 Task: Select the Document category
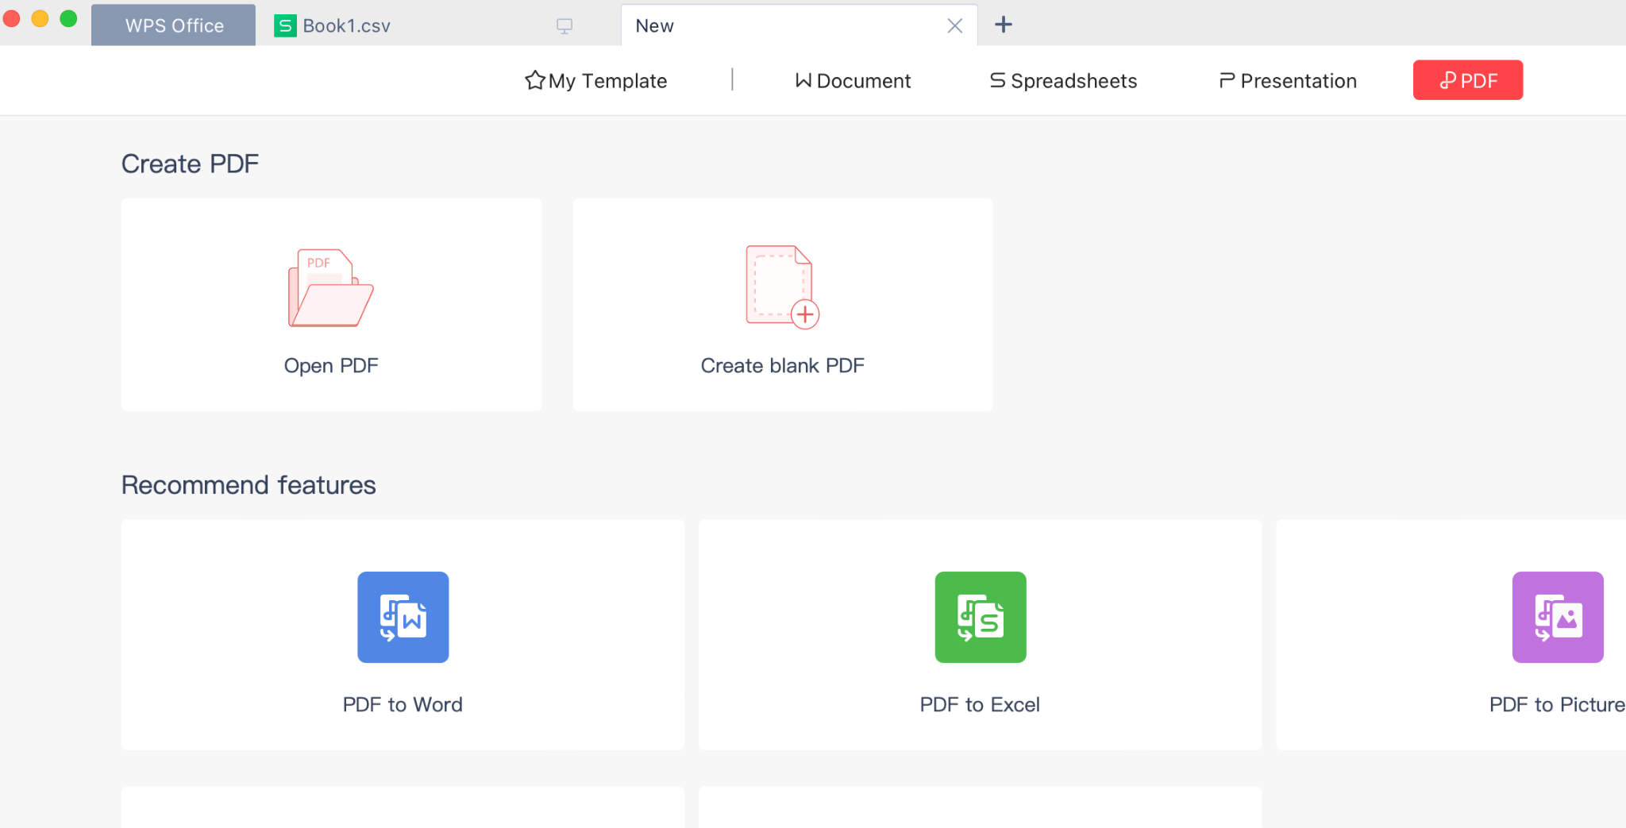pyautogui.click(x=853, y=81)
